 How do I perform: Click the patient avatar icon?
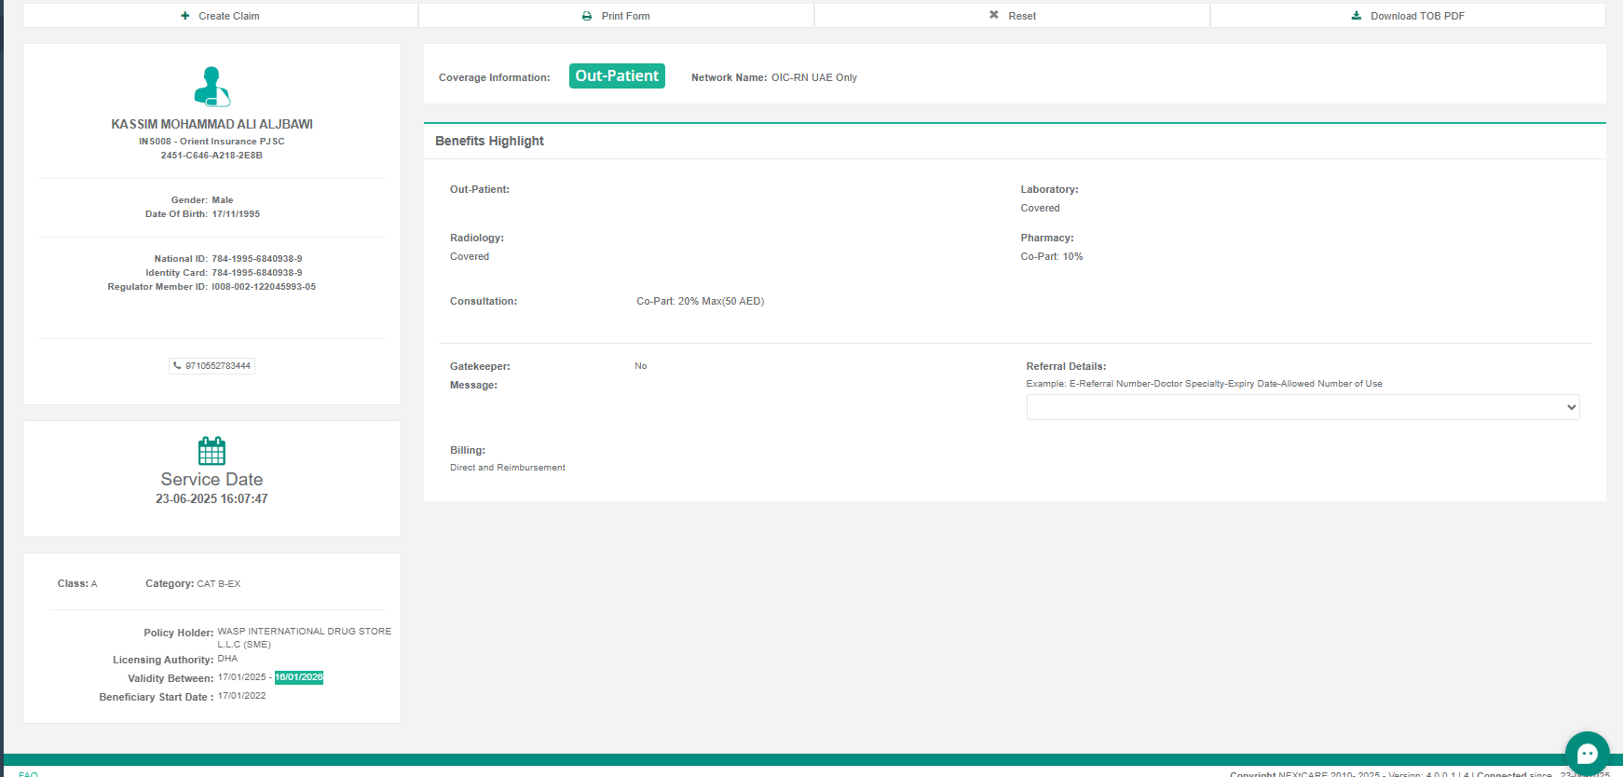(211, 87)
